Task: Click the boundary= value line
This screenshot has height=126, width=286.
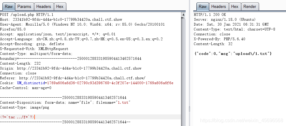Action: pyautogui.click(x=71, y=59)
